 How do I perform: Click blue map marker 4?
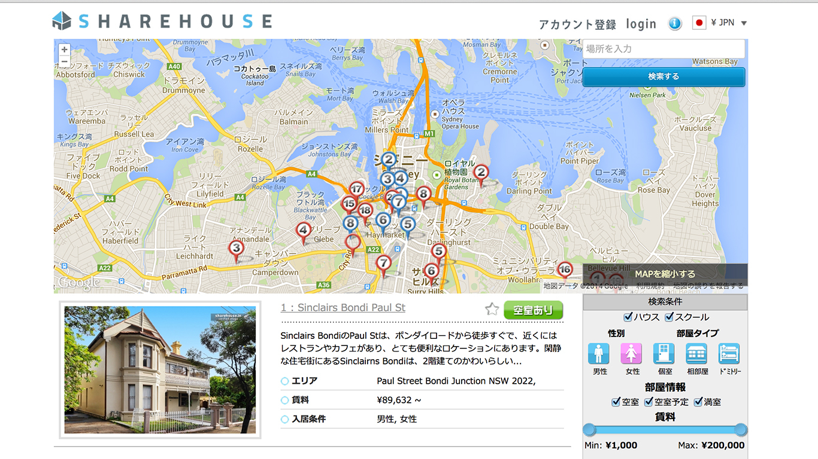coord(401,178)
